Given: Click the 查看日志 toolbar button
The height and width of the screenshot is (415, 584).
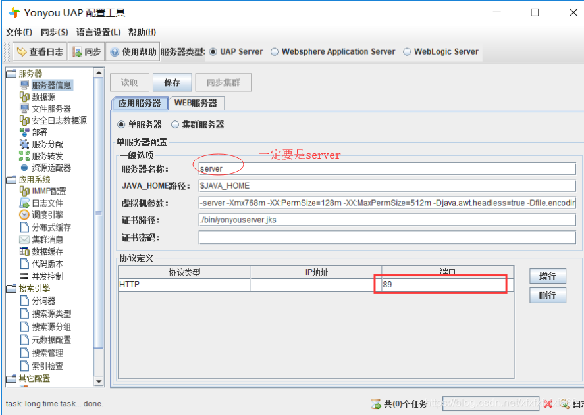Looking at the screenshot, I should (x=40, y=52).
